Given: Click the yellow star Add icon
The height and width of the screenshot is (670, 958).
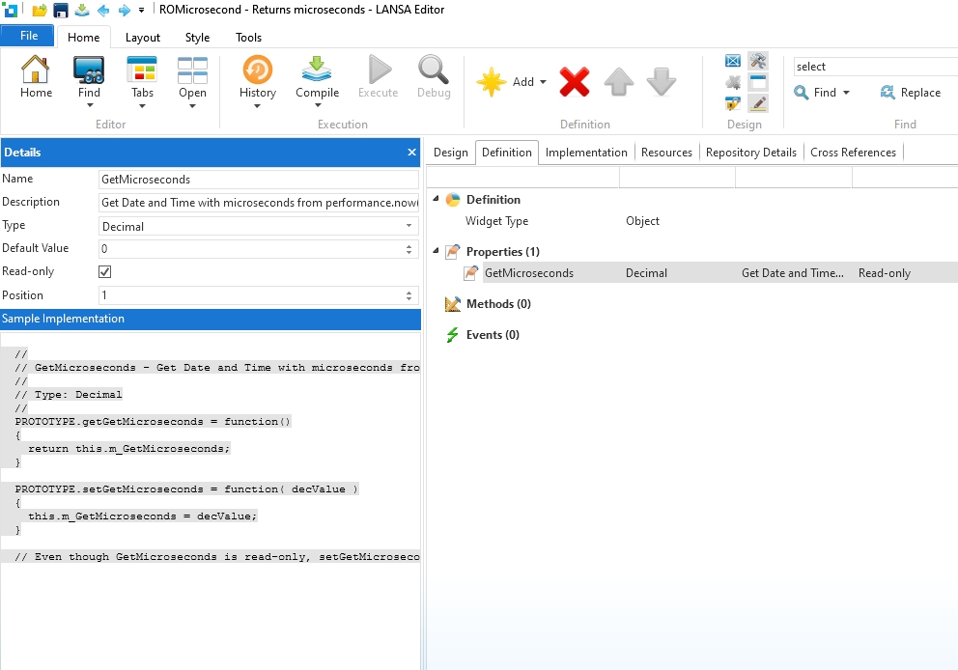Looking at the screenshot, I should (493, 82).
